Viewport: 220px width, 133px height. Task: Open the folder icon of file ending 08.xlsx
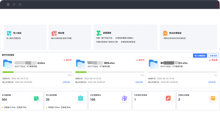[81, 64]
